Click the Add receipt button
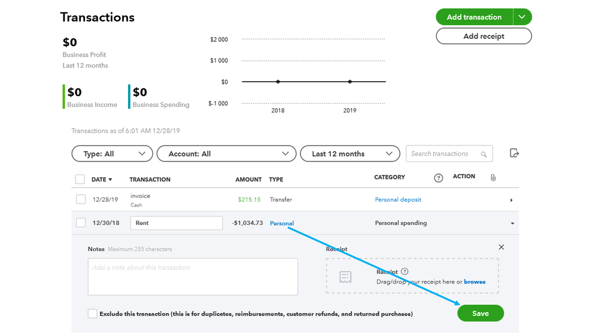 click(x=484, y=36)
